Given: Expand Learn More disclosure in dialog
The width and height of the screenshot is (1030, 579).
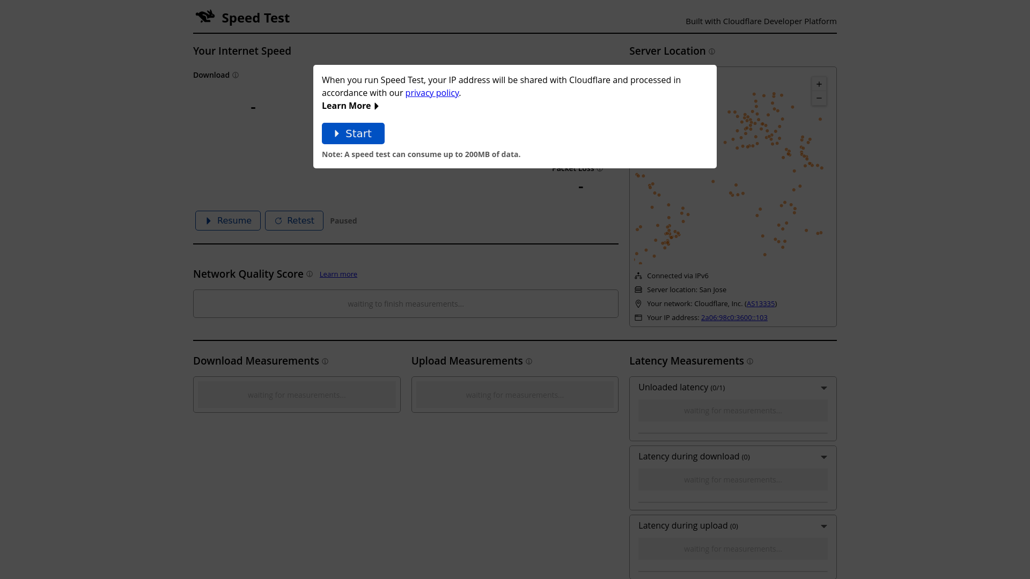Looking at the screenshot, I should click(350, 106).
